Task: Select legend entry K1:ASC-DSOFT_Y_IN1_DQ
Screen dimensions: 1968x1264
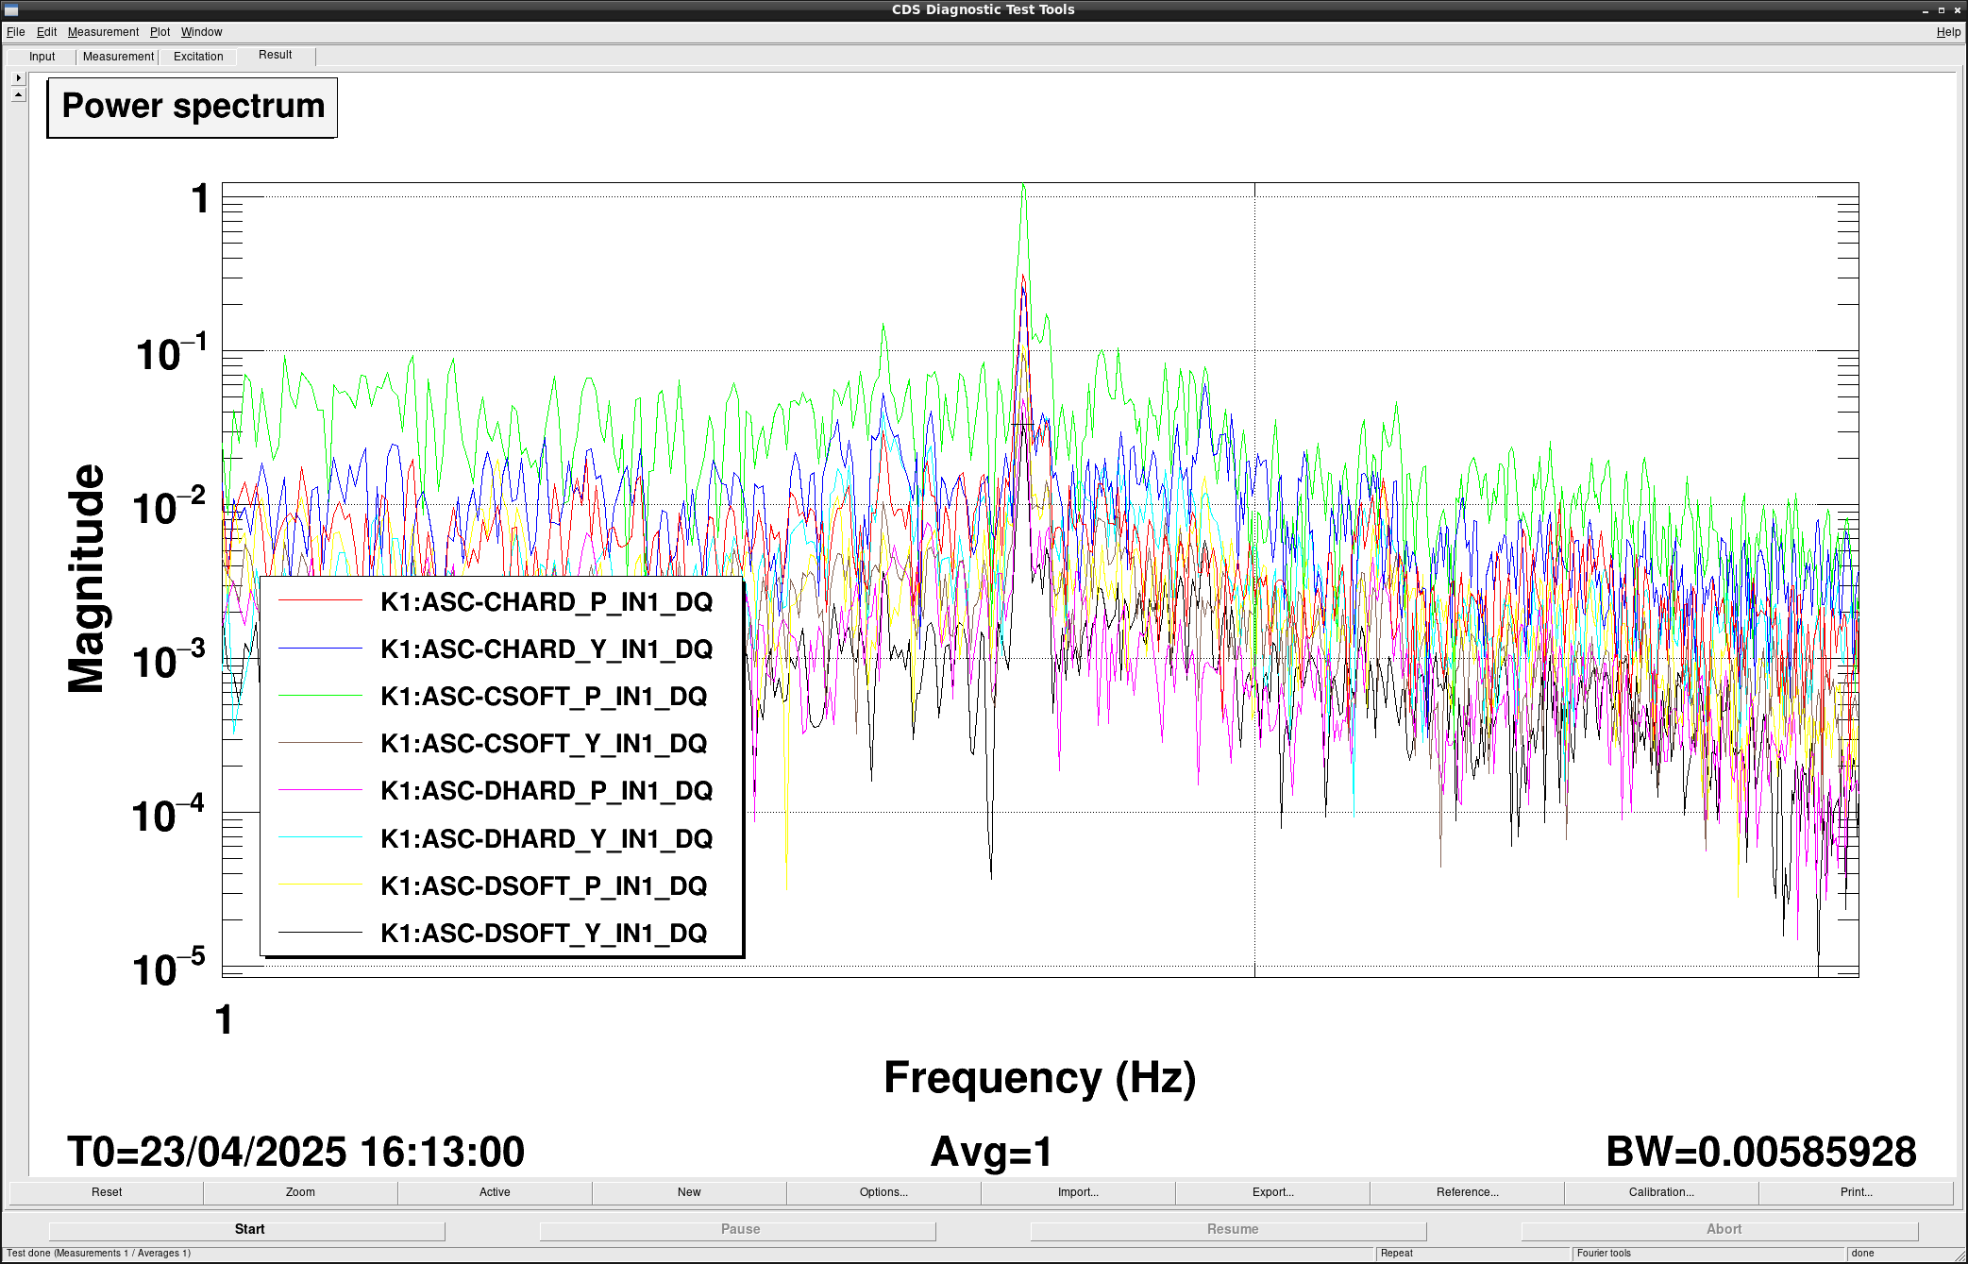Action: pyautogui.click(x=544, y=933)
